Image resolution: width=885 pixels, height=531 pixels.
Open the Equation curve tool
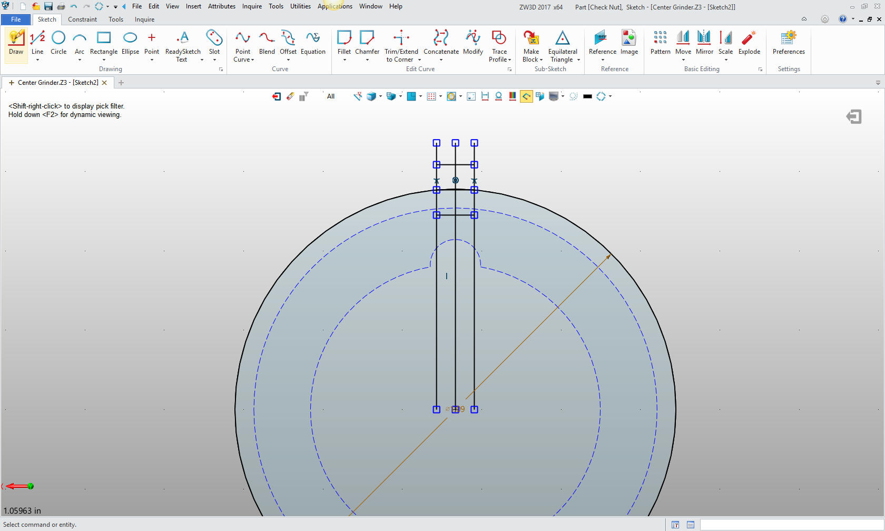[x=313, y=42]
